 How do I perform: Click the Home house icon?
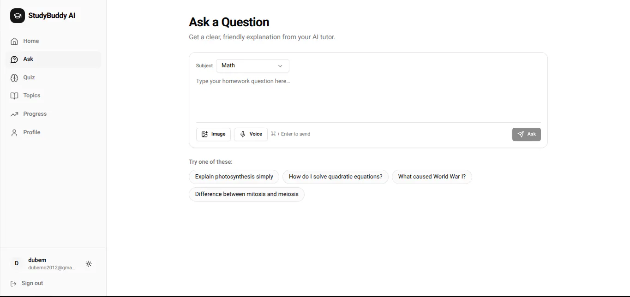14,41
